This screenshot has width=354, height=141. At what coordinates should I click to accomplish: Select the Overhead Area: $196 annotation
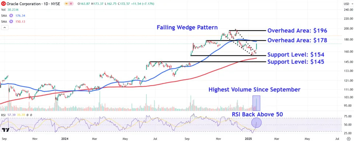297,30
